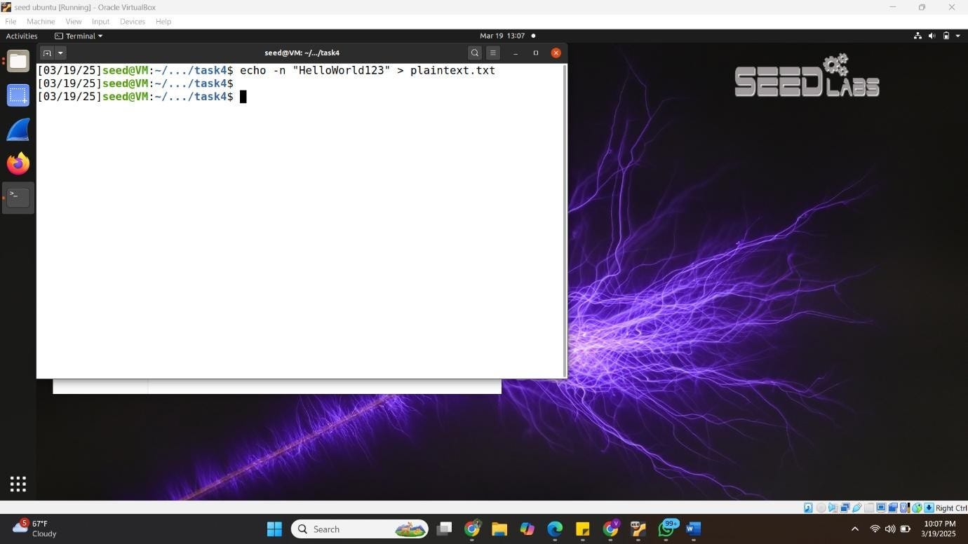Click the VirtualBox recording status icon

(x=893, y=508)
